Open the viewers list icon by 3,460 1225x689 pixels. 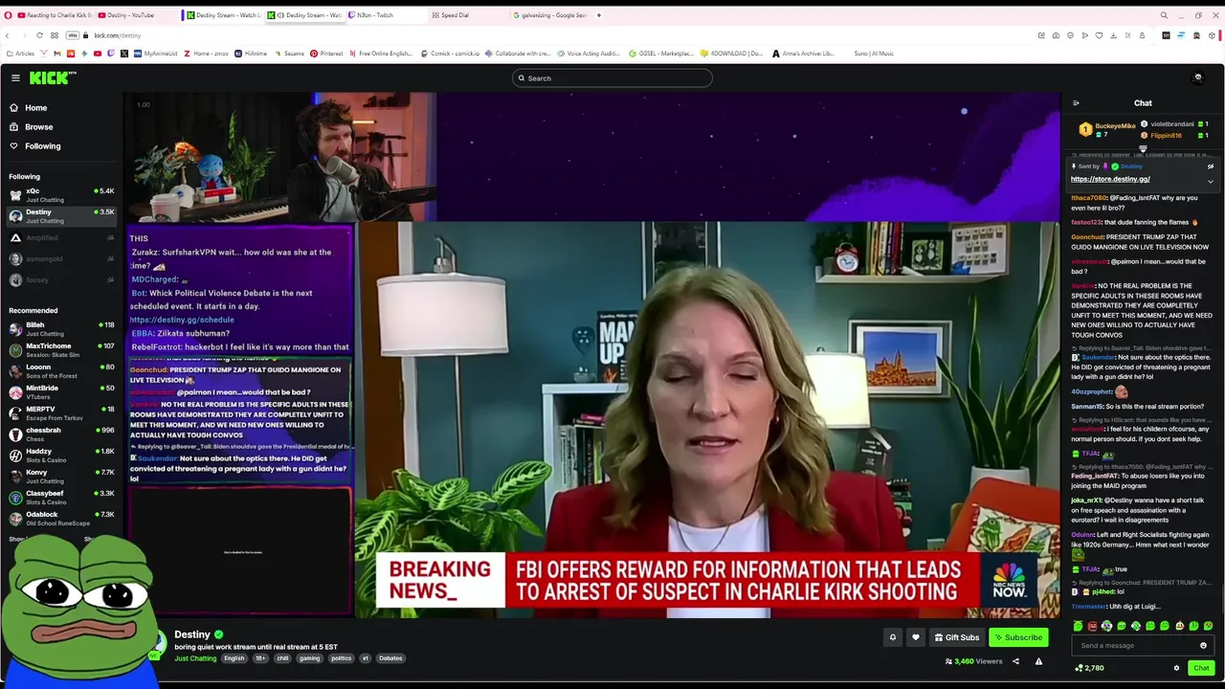(948, 661)
